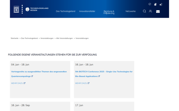Open Vortragsreihe Quantencomputings event title
The image size is (179, 111).
click(x=39, y=74)
